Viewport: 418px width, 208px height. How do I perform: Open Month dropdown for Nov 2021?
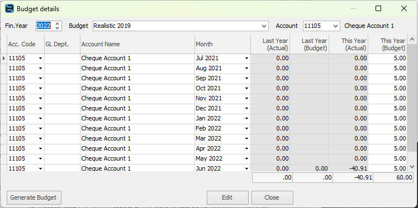click(246, 98)
